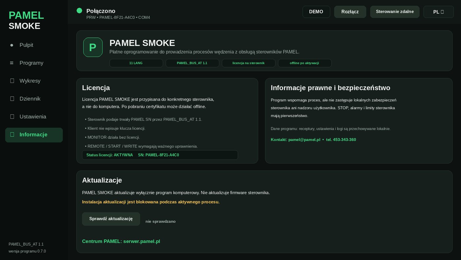Switch to the Dziennik section

[x=34, y=99]
